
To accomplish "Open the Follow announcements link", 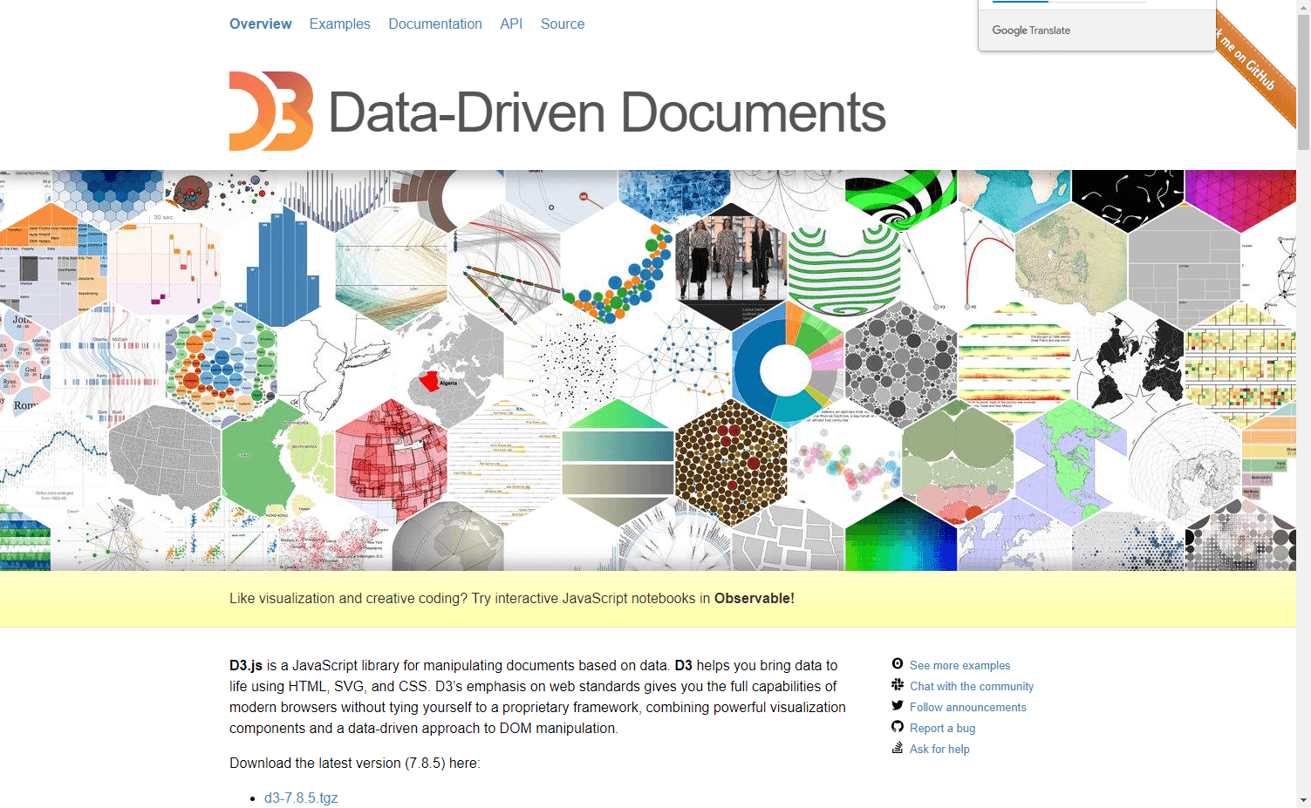I will tap(968, 707).
